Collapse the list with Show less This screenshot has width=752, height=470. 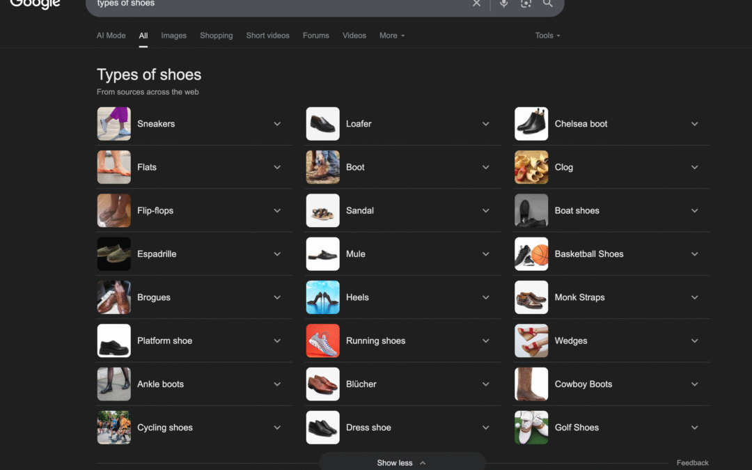[402, 462]
